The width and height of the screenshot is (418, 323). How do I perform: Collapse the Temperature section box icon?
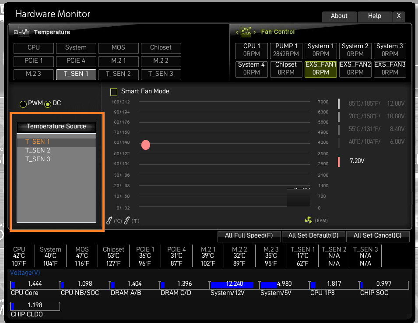pyautogui.click(x=16, y=32)
